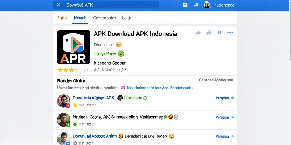Click the 'Bandyc Oinina' section heading
The height and width of the screenshot is (145, 291).
click(72, 81)
